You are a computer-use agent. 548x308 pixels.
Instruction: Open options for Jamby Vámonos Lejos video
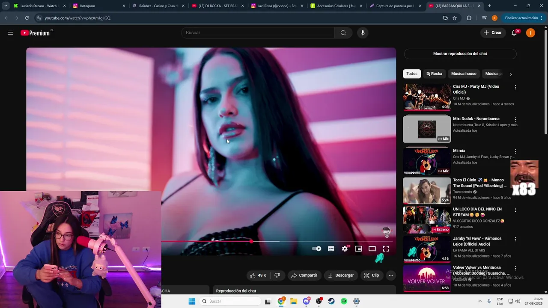point(515,239)
